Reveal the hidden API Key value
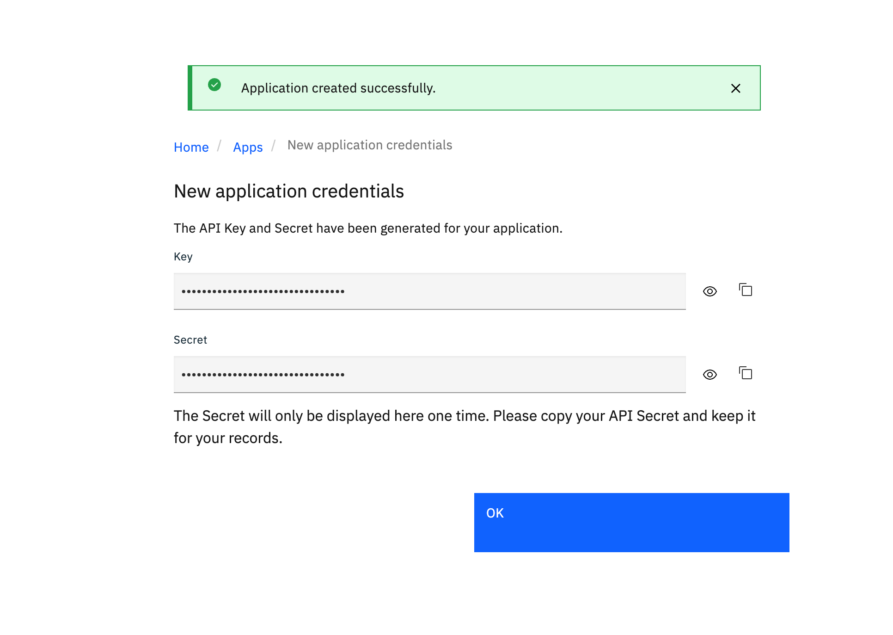This screenshot has height=635, width=893. (x=710, y=291)
